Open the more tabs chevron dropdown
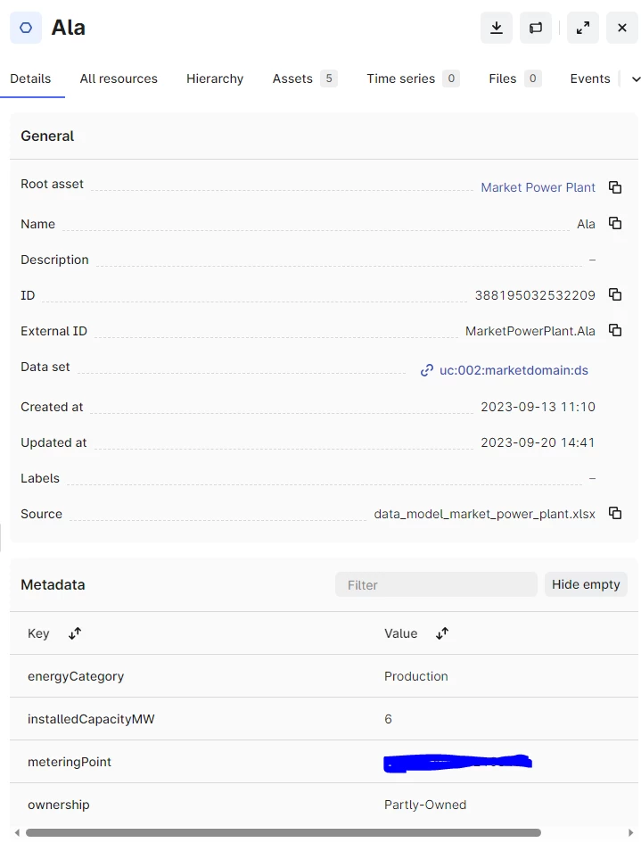The image size is (641, 851). tap(636, 79)
